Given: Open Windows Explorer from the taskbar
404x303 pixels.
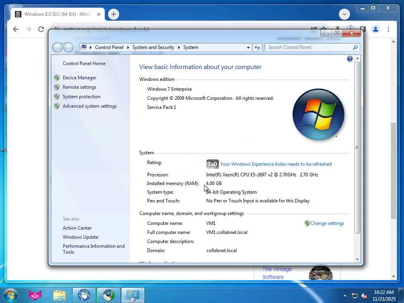Looking at the screenshot, I should [x=60, y=295].
